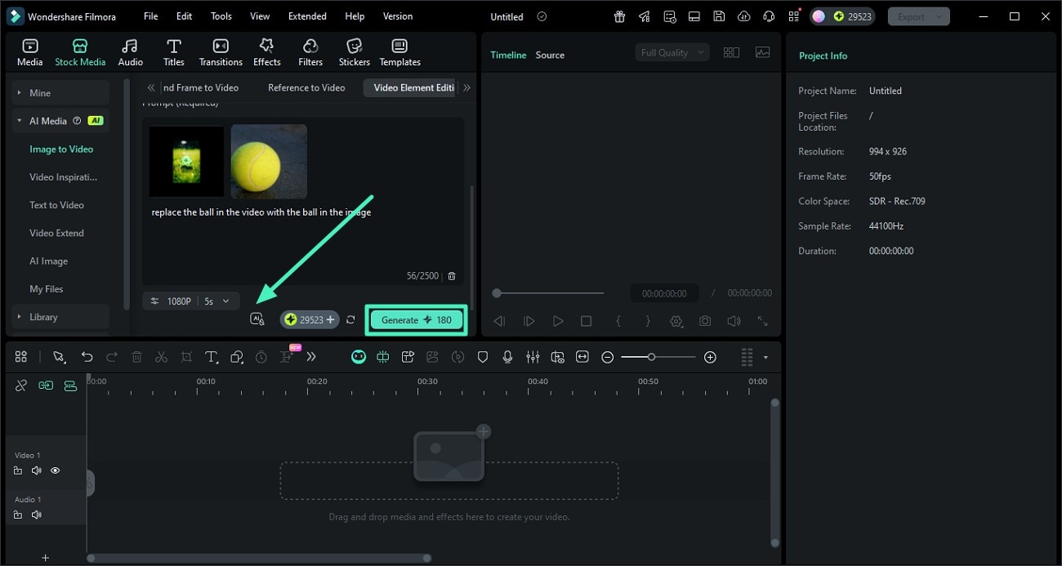Image resolution: width=1062 pixels, height=566 pixels.
Task: Toggle visibility of the Video 1 track
Action: tap(55, 470)
